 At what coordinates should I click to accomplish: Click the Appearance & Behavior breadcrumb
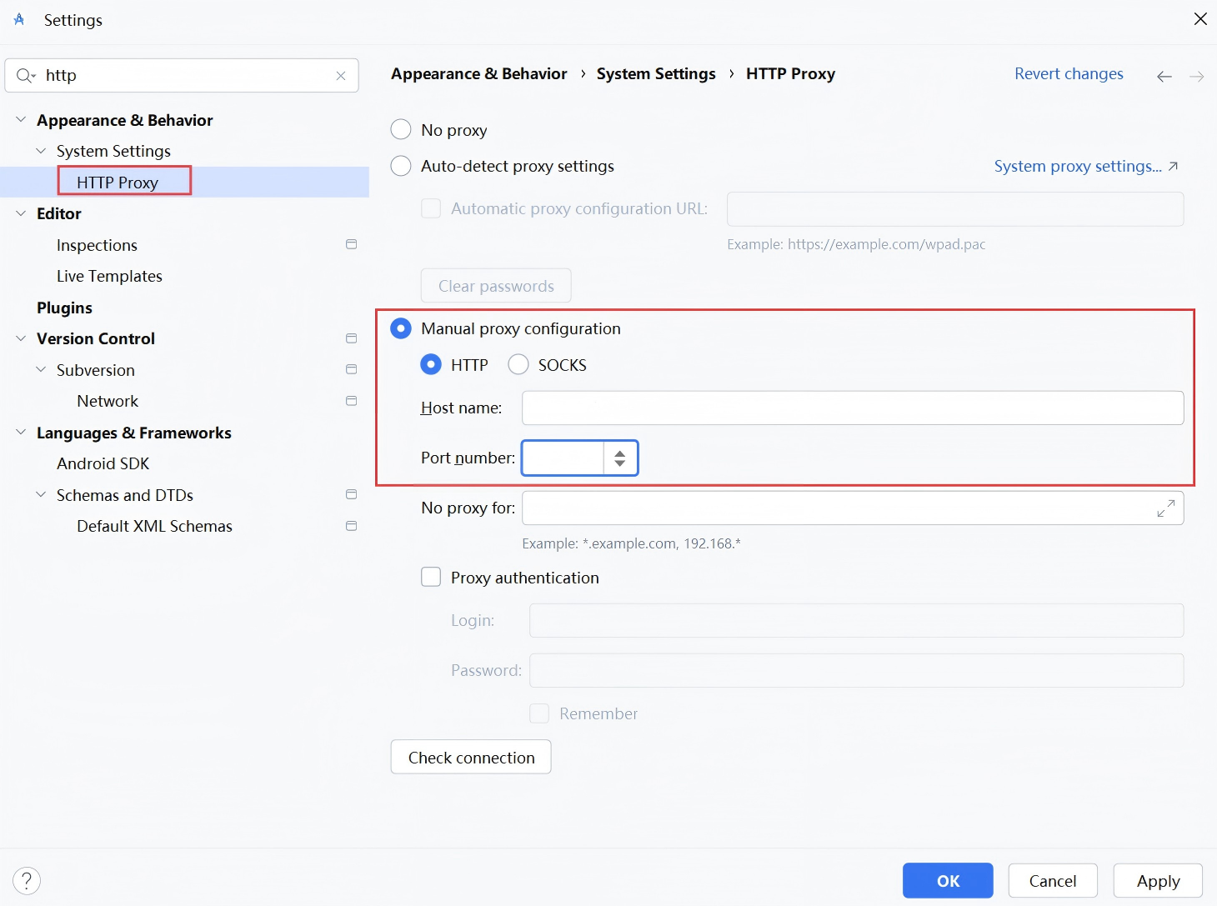coord(478,73)
